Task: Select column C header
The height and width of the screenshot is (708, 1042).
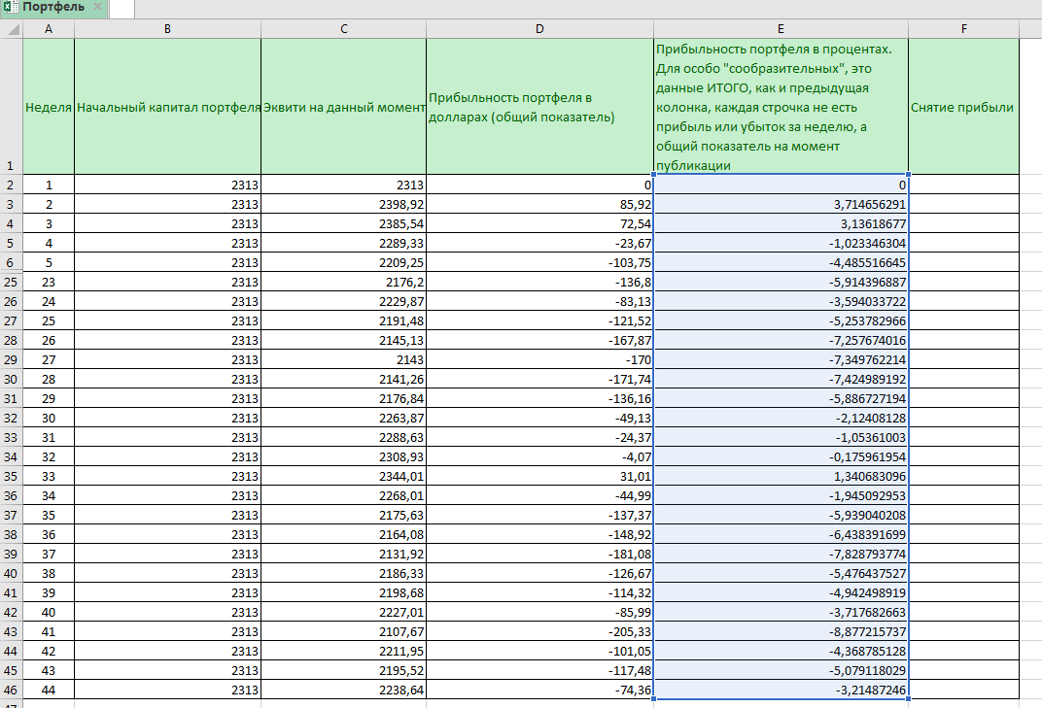Action: [x=343, y=29]
